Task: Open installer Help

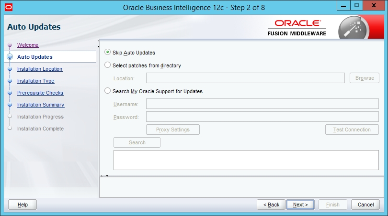Action: 23,205
